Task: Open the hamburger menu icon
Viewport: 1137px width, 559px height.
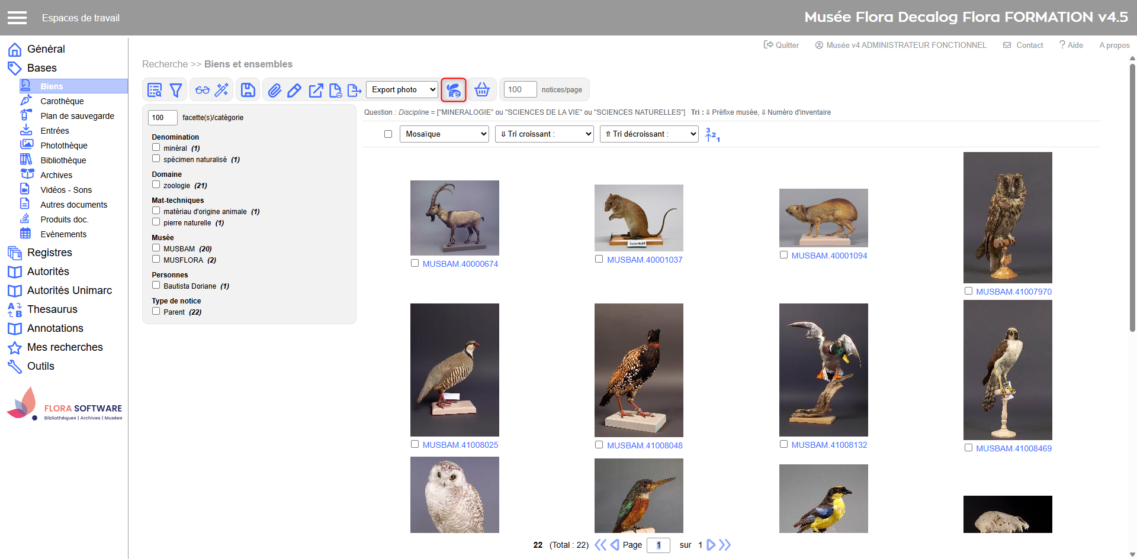Action: click(17, 18)
